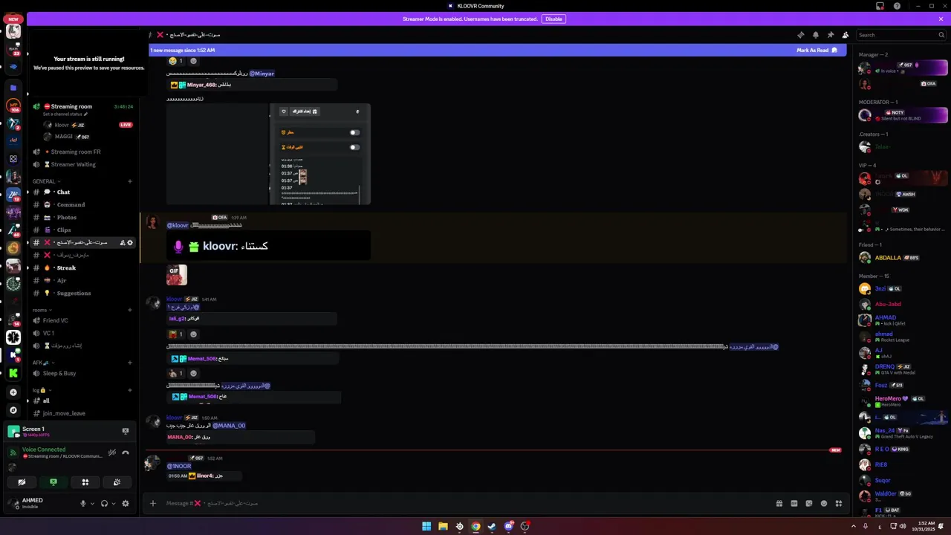This screenshot has width=951, height=535.
Task: Open the Suggestions text channel
Action: click(x=82, y=293)
